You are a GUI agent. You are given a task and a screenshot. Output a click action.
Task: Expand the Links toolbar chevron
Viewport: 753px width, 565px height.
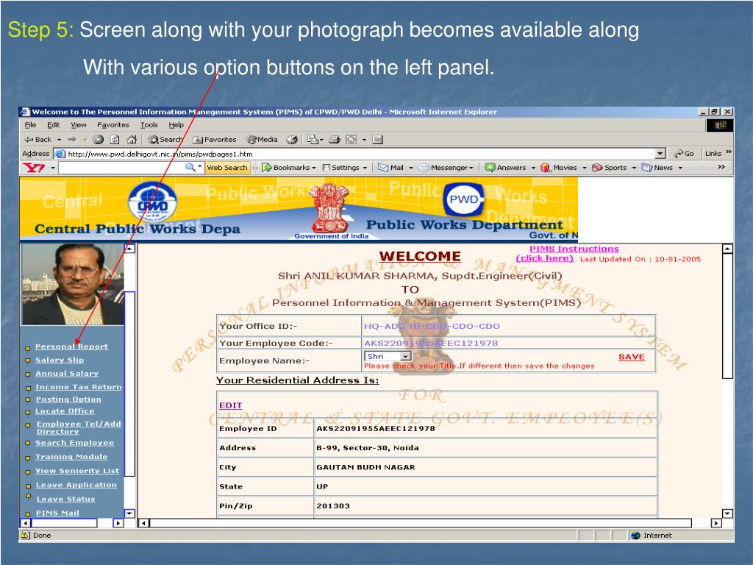(728, 153)
